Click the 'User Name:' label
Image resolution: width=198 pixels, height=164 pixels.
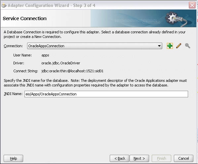(22, 55)
